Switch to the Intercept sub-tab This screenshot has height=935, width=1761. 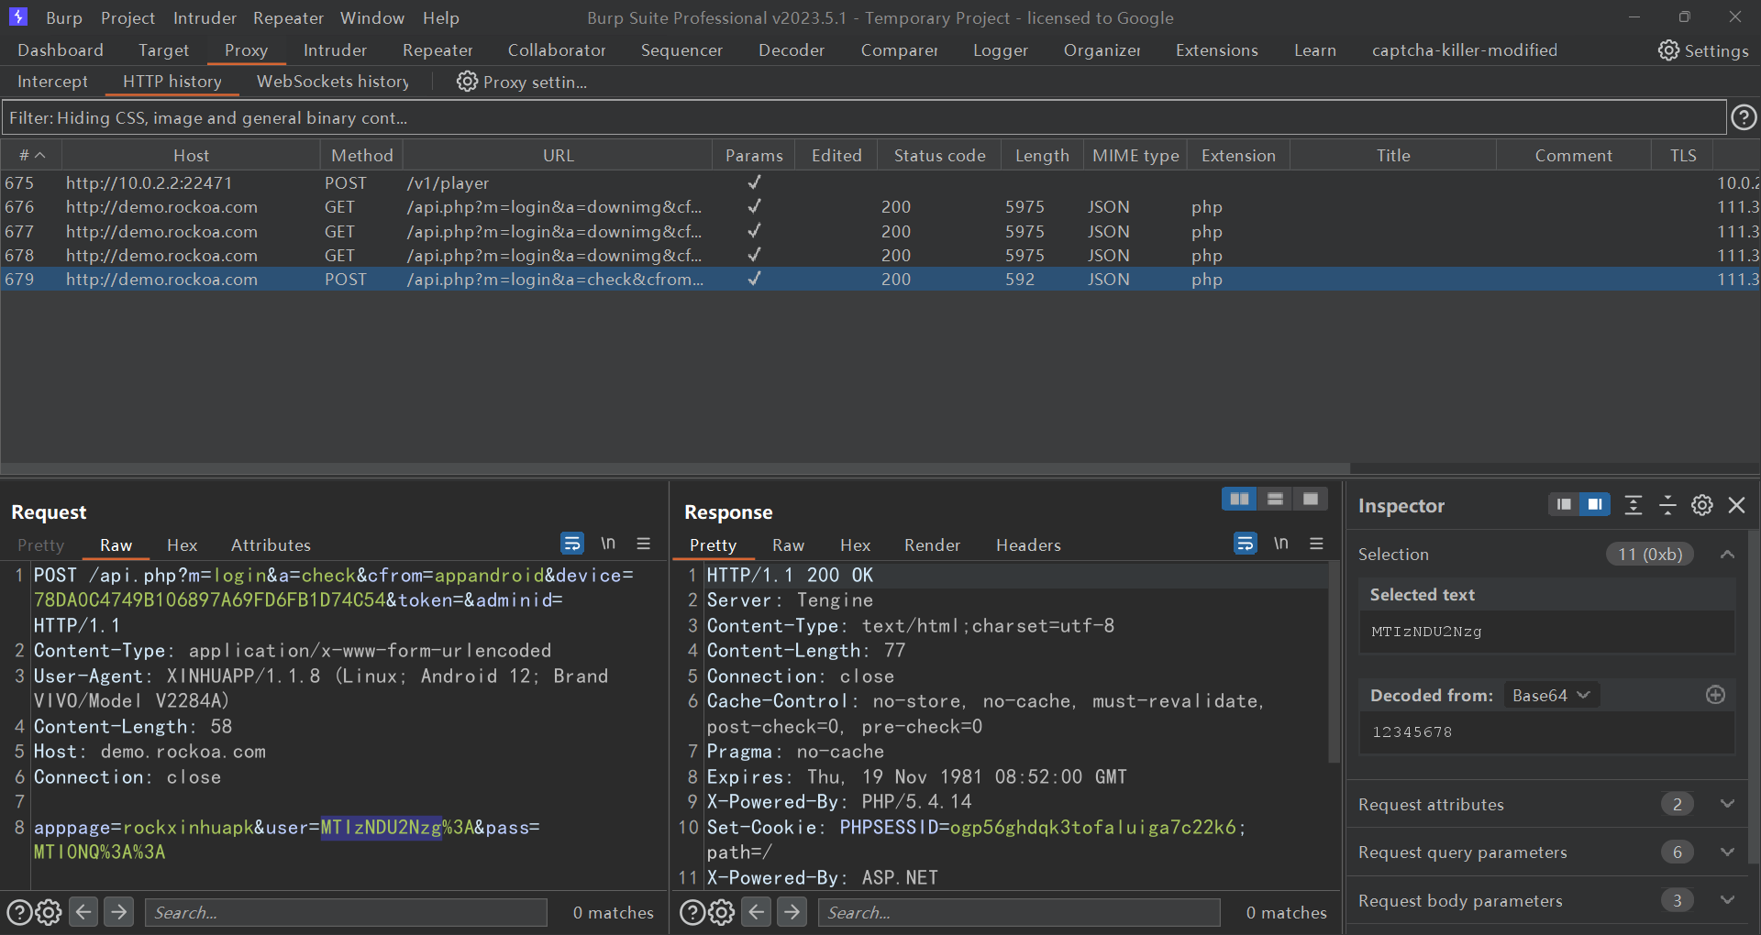click(x=52, y=82)
